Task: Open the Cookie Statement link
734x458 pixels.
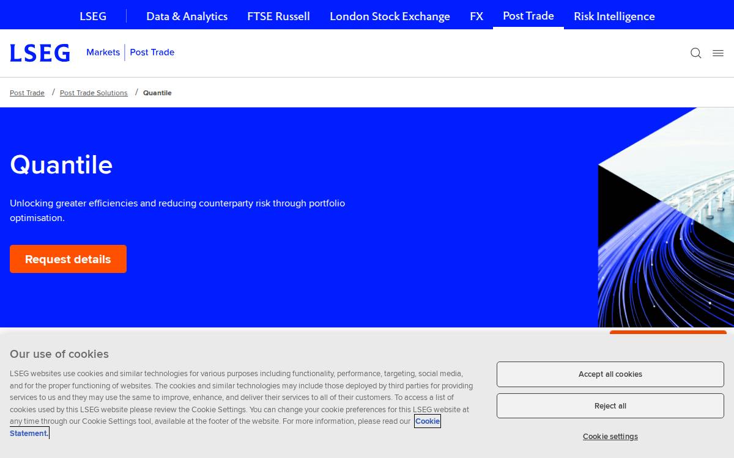Action: (427, 421)
